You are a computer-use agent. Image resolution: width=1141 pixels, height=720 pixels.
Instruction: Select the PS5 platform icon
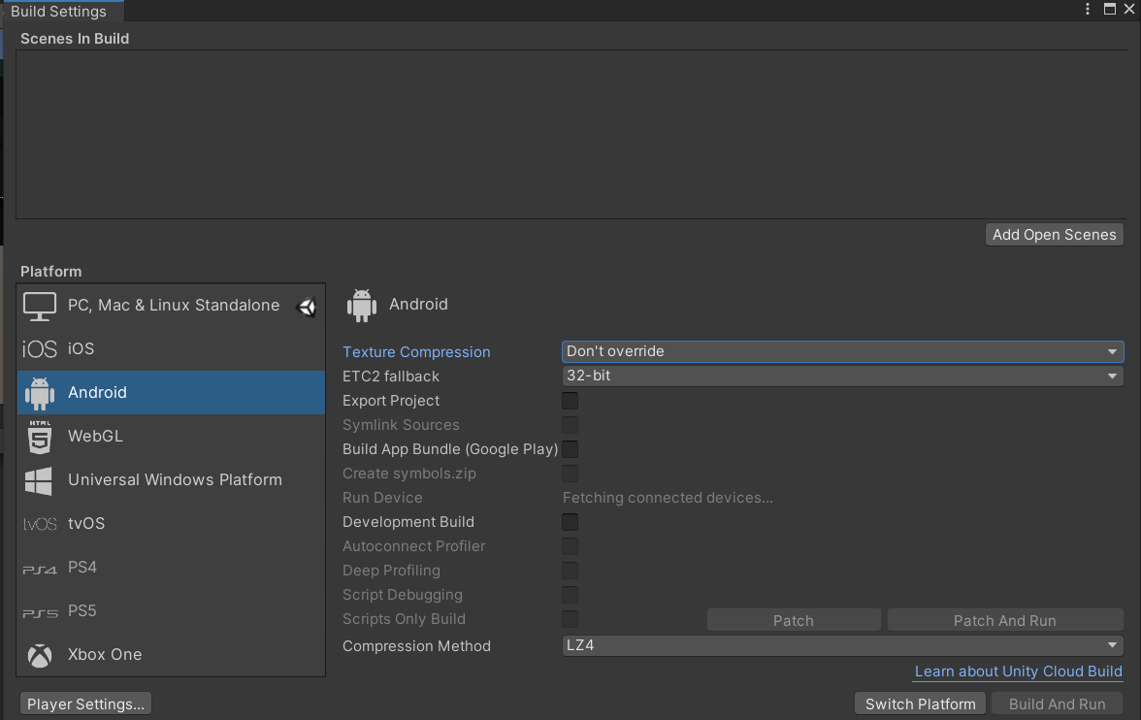pos(39,610)
